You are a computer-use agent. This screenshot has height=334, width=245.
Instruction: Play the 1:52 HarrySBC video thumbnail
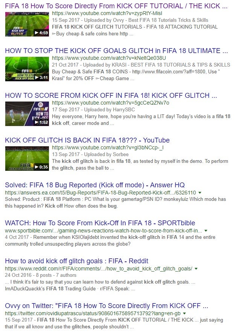(27, 114)
